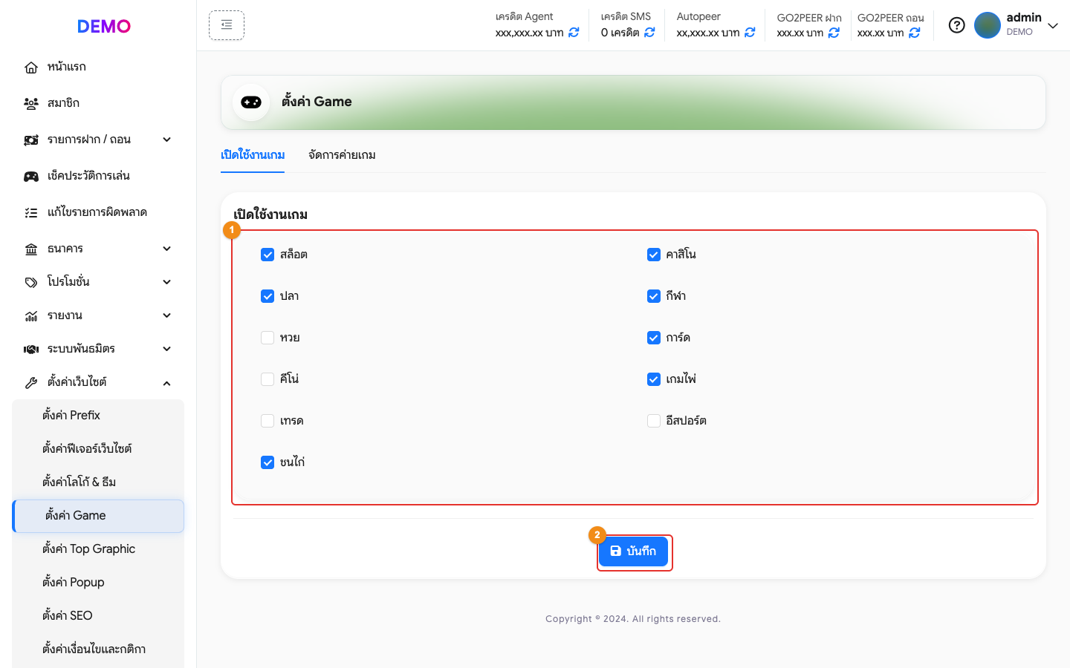
Task: Click the sidebar collapse menu icon
Action: click(227, 25)
